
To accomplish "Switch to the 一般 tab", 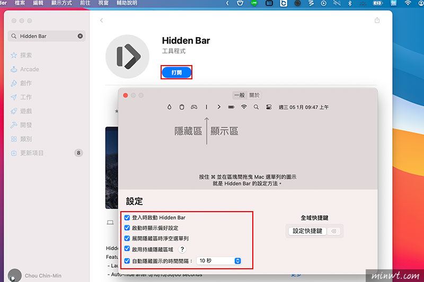I will [240, 95].
